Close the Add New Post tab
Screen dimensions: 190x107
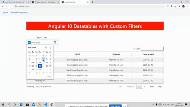(x=28, y=2)
